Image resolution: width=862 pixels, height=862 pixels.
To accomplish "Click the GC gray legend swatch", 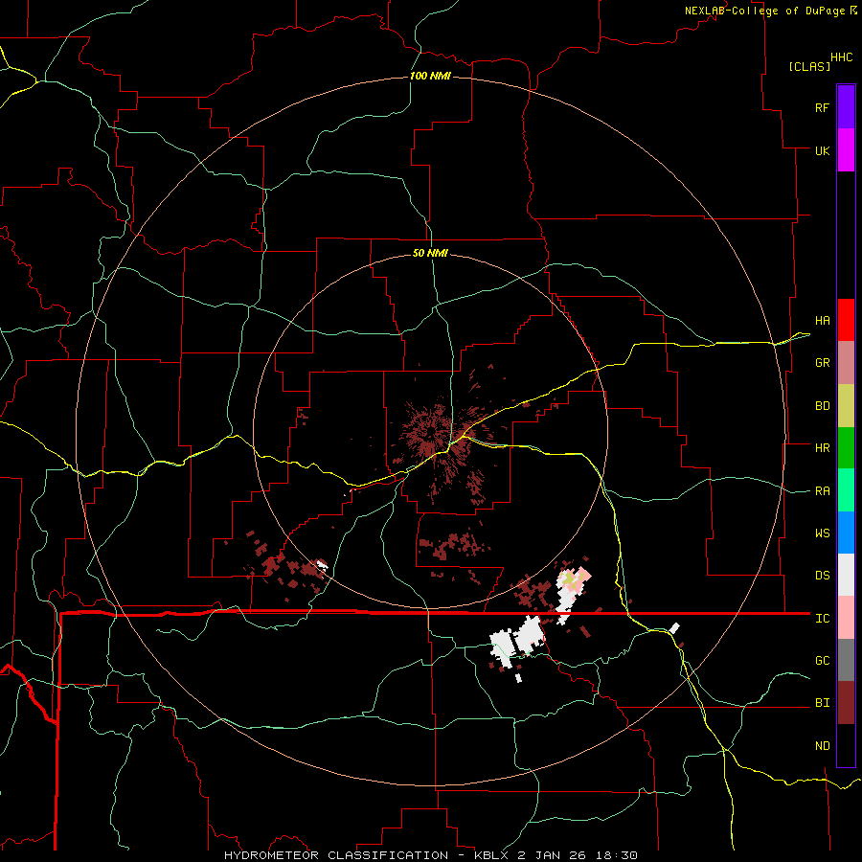I will coord(846,660).
